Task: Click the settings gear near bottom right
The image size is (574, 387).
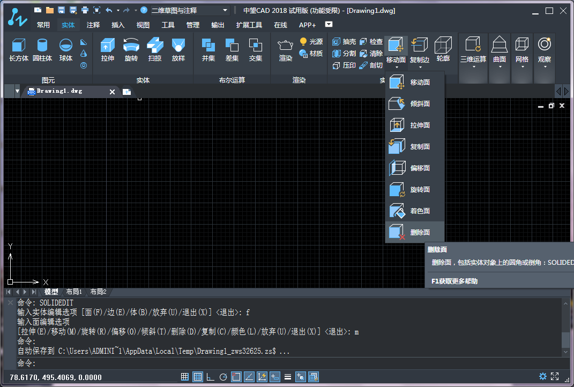Action: [x=542, y=377]
